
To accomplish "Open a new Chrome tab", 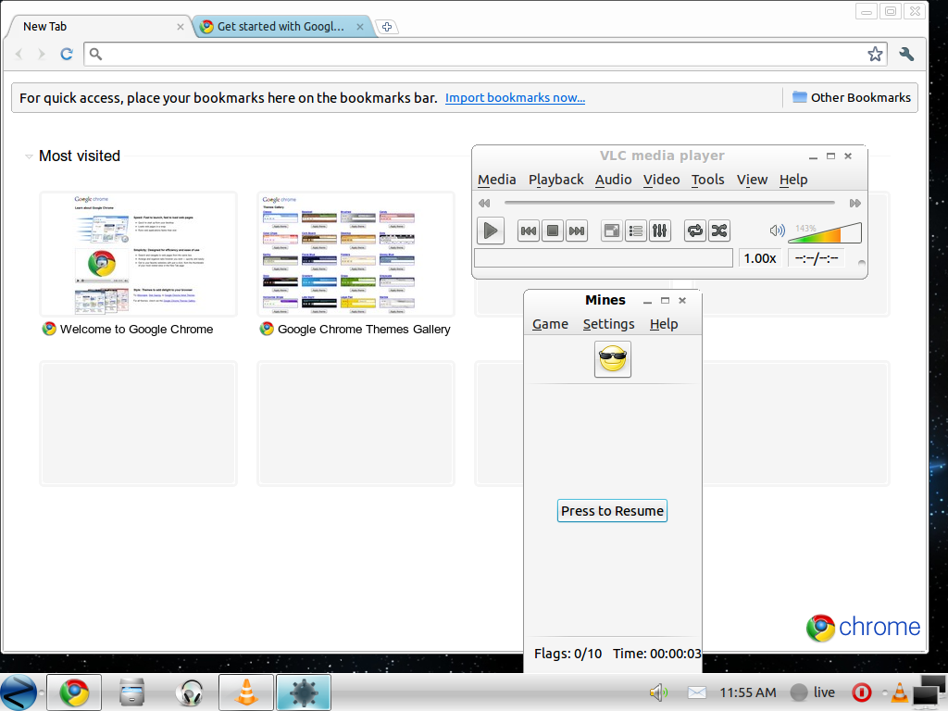I will 387,27.
